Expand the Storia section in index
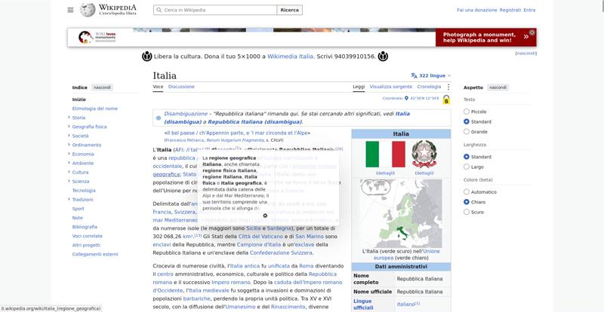 point(69,118)
